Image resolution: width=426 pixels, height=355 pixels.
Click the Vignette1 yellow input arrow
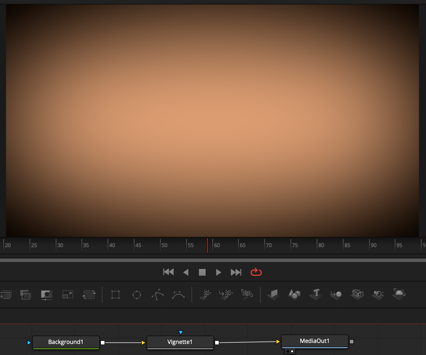(x=143, y=343)
